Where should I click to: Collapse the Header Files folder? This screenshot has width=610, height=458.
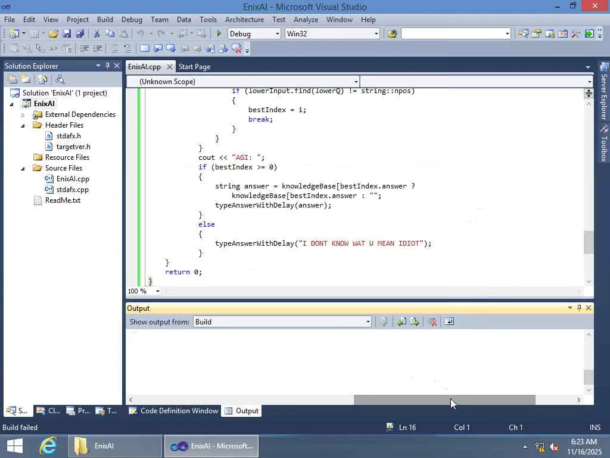23,126
